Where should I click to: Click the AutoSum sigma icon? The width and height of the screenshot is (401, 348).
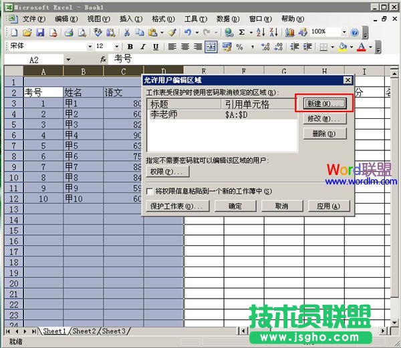coord(241,32)
